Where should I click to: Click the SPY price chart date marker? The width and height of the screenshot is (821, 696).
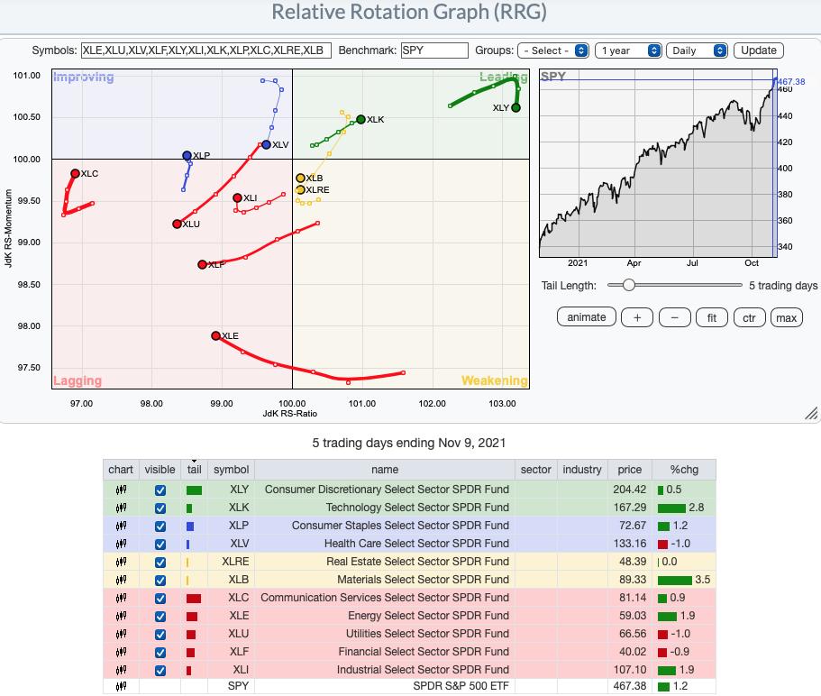775,163
